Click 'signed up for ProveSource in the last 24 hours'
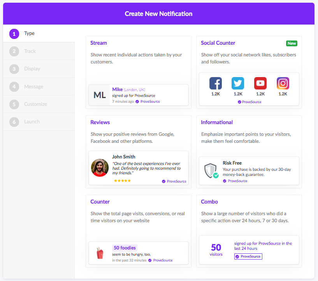The image size is (318, 281). 263,246
